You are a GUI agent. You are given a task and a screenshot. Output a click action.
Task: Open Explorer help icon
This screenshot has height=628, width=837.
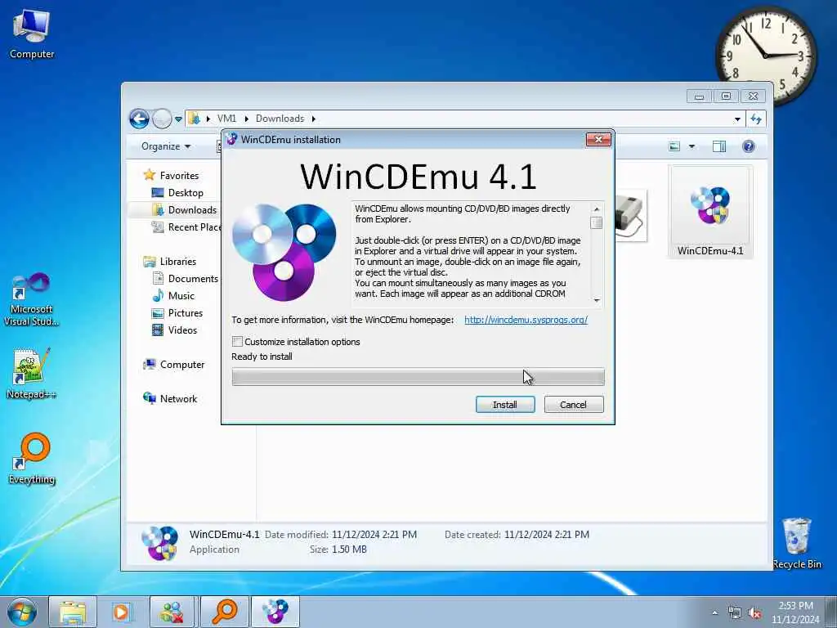[x=749, y=146]
